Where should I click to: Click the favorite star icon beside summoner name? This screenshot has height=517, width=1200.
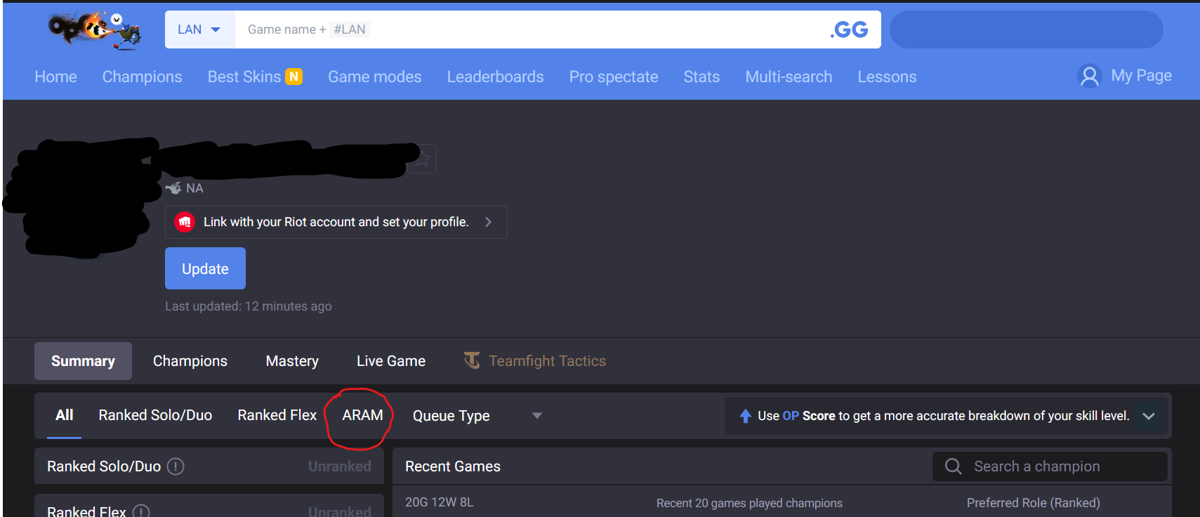click(423, 159)
